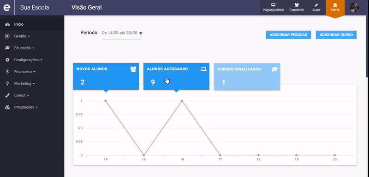
Task: Click the people icon above Estudante
Action: pos(297,5)
